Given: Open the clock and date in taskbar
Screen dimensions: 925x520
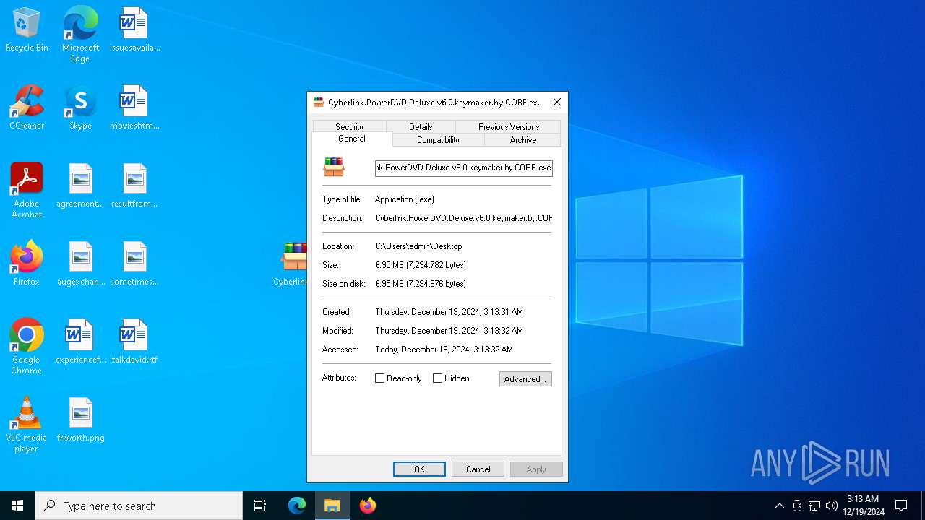Looking at the screenshot, I should [x=863, y=506].
